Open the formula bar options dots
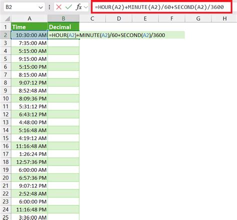This screenshot has width=237, height=220. point(49,7)
